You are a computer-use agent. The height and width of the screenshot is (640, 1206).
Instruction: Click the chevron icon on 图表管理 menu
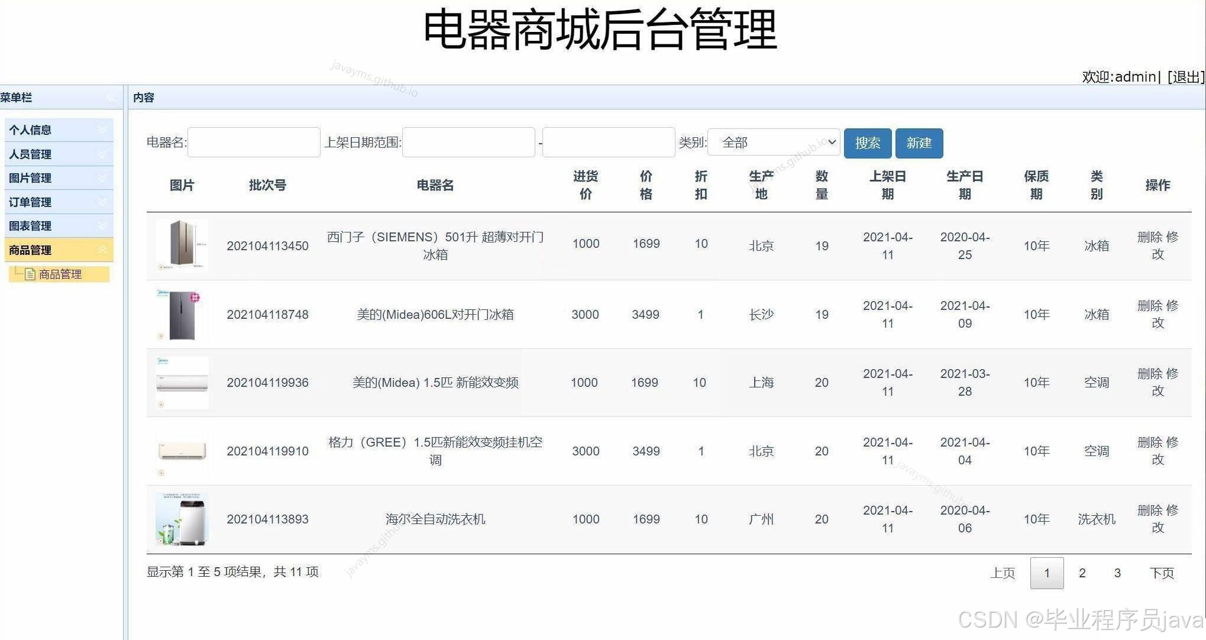click(102, 226)
